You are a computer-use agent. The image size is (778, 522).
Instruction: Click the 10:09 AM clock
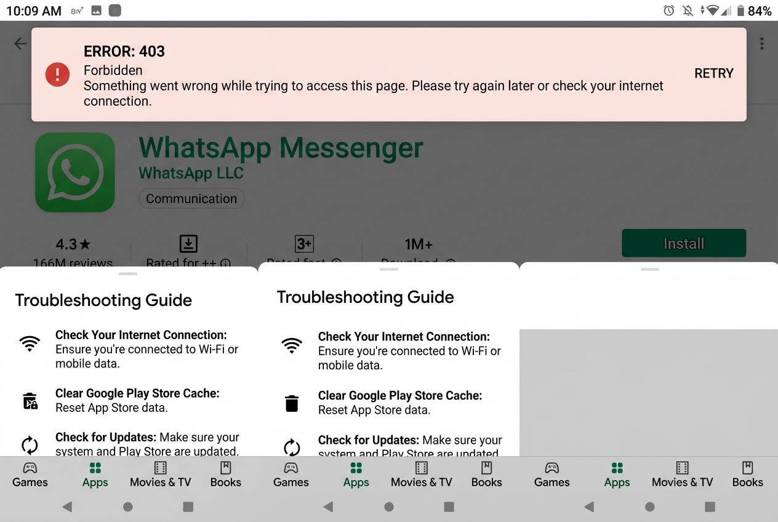click(34, 11)
